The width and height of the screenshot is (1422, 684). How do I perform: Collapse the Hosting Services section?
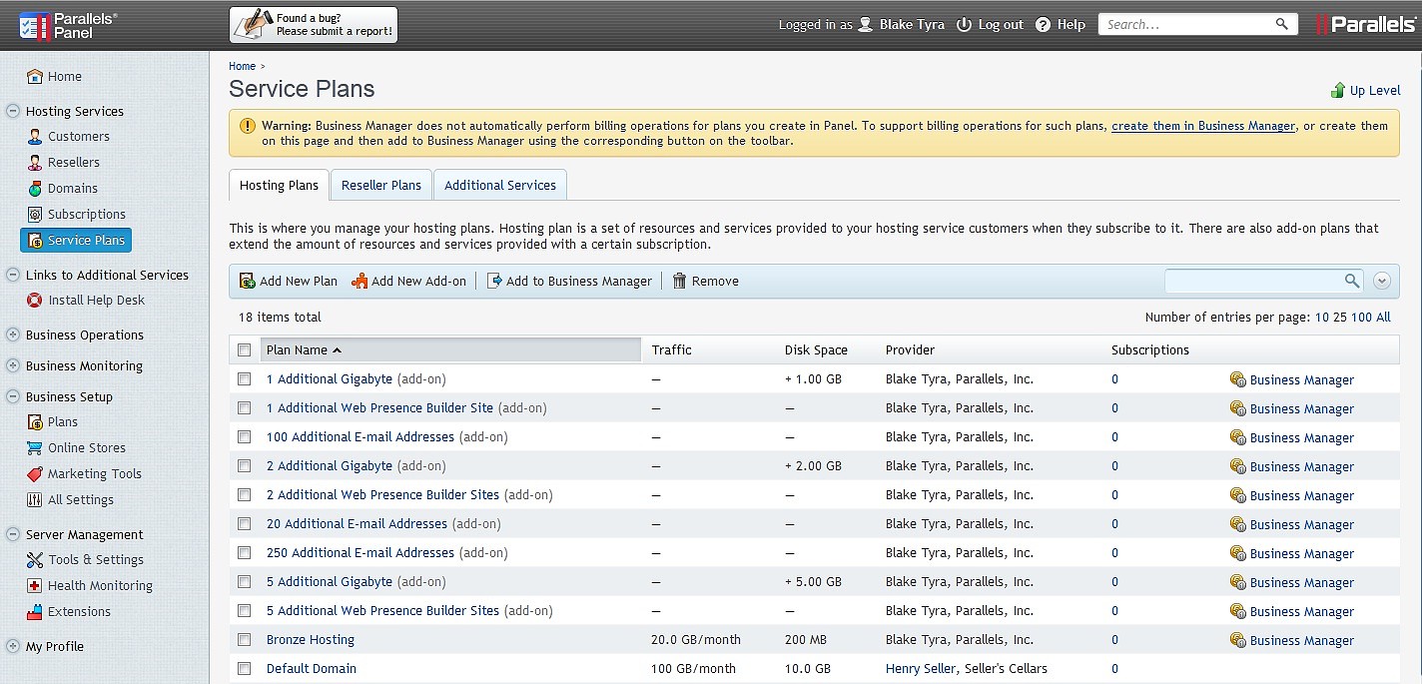(13, 111)
